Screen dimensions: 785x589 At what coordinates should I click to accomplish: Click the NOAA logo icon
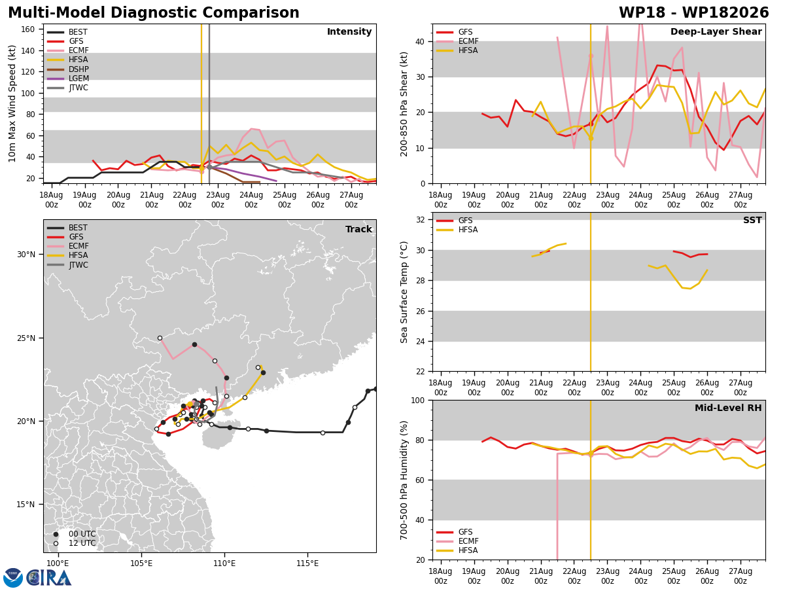[13, 577]
